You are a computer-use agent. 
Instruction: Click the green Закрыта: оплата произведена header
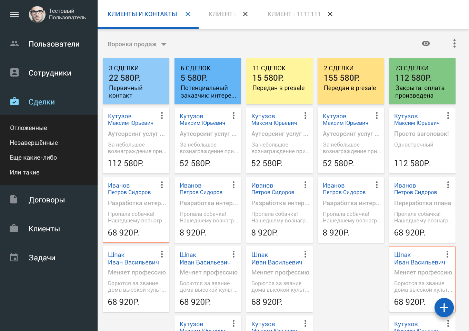[422, 81]
